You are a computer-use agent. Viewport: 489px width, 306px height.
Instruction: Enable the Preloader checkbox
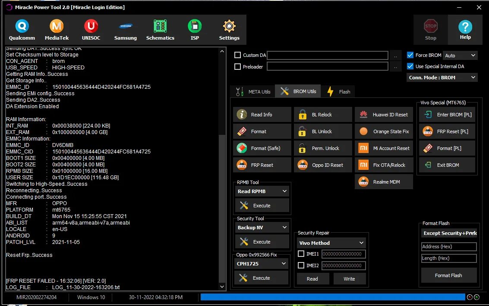coord(238,67)
